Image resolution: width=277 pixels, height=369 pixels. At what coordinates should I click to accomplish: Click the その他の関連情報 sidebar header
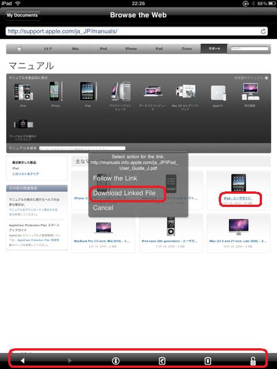pyautogui.click(x=37, y=188)
